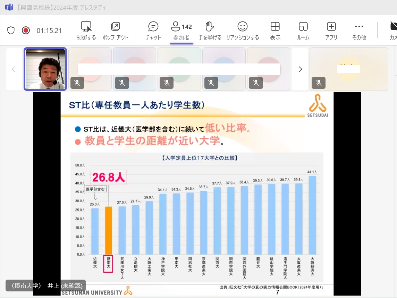The image size is (397, 298).
Task: Select the yellow-avatar participant tile
Action: coord(349,69)
